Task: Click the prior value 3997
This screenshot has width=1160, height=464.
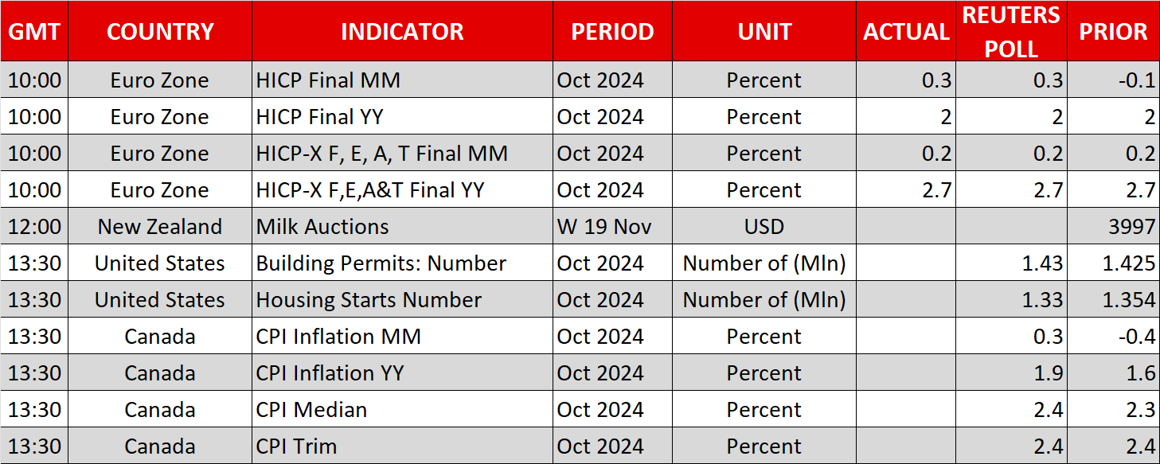Action: pos(1131,227)
